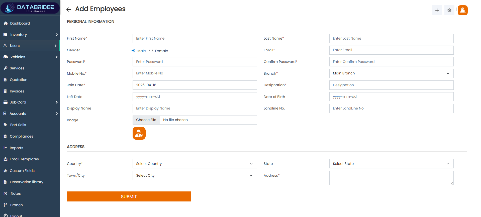Click the Choose File button

tap(146, 120)
